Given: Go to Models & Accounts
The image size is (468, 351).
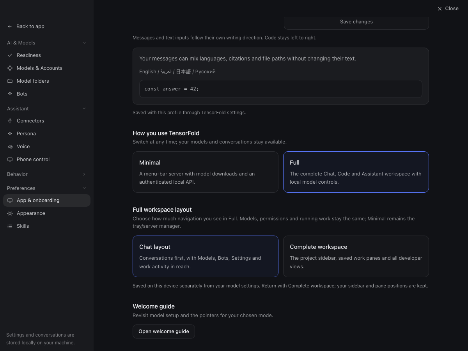Looking at the screenshot, I should 47,68.
